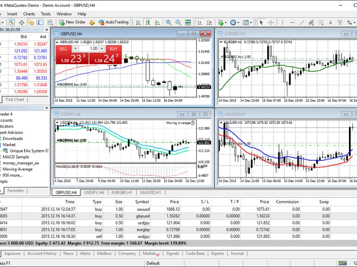The height and width of the screenshot is (267, 357).
Task: Switch chart to bar chart icon
Action: pos(138,23)
